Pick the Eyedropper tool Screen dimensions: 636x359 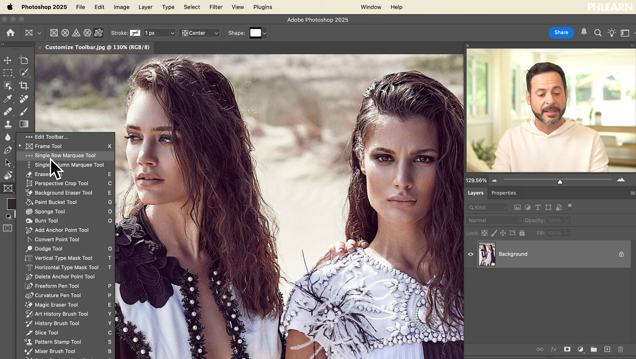(8, 99)
